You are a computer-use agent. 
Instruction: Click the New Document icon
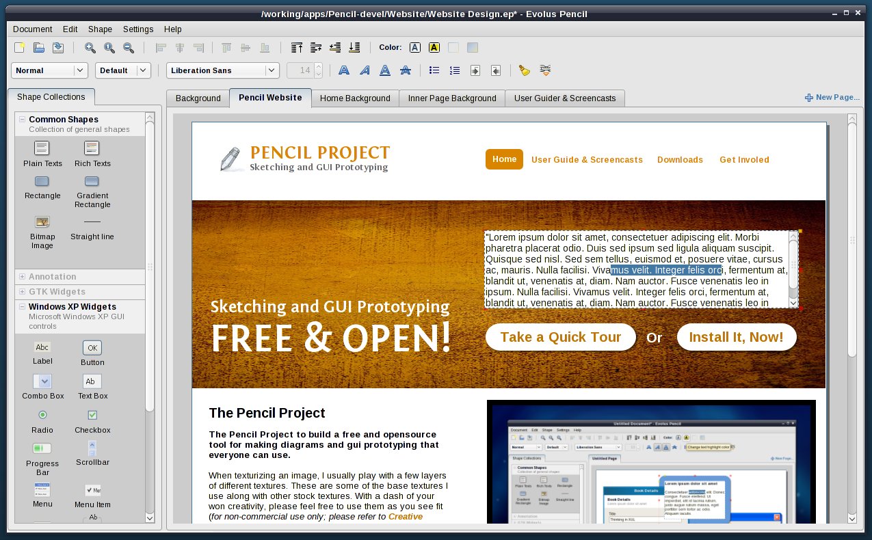tap(20, 47)
